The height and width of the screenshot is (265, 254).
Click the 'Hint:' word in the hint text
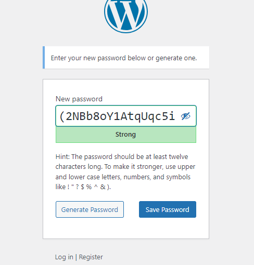(x=62, y=157)
